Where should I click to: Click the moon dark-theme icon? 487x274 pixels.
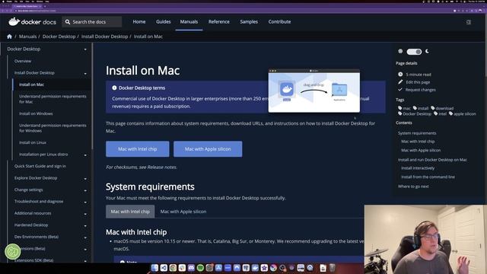[428, 51]
